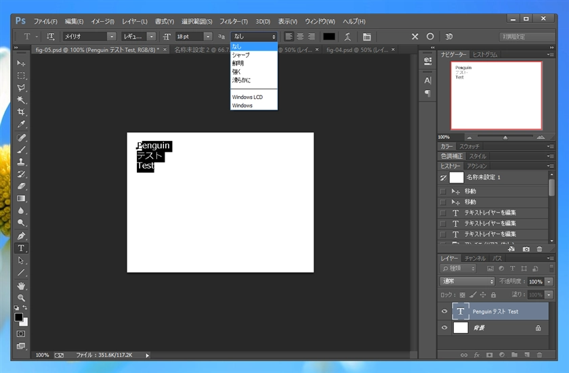Open the 通常 blend mode dropdown
This screenshot has height=373, width=569.
pyautogui.click(x=467, y=282)
